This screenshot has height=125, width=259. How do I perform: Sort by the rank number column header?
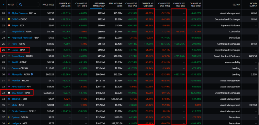click(x=4, y=5)
